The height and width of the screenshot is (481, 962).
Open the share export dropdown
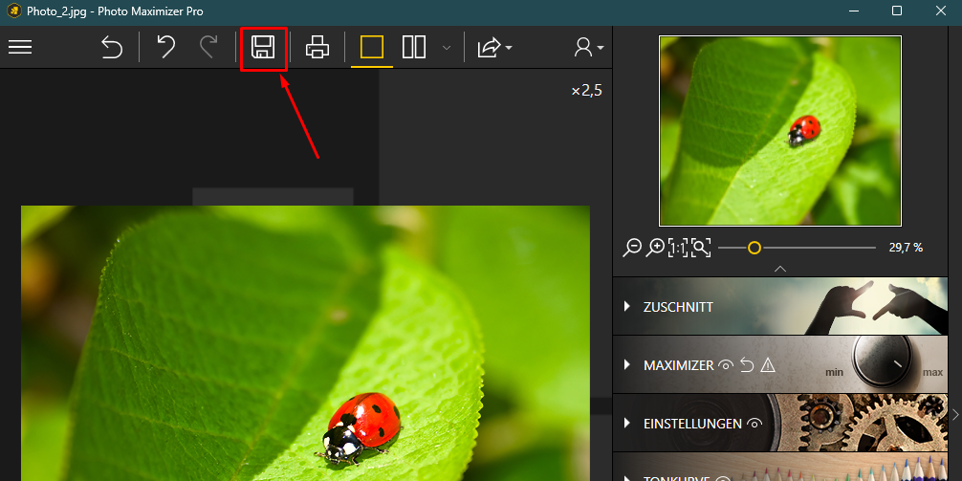point(494,47)
